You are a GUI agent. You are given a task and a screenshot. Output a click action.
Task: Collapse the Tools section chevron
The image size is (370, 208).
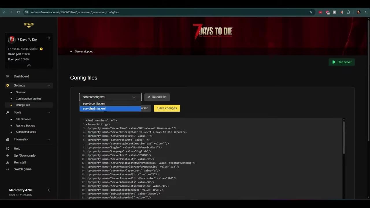(x=49, y=112)
